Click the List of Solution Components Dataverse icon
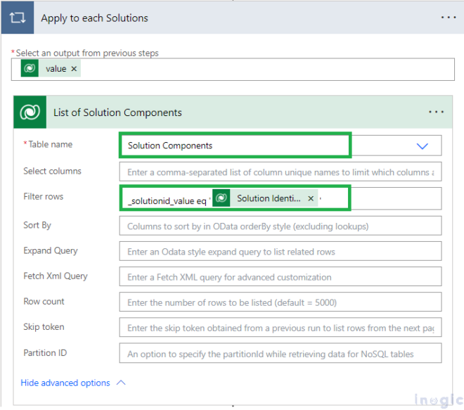The image size is (464, 410). point(30,113)
